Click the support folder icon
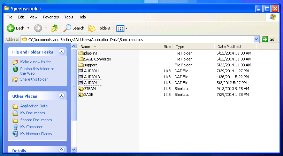Viewport: 283px width, 156px height. click(81, 65)
